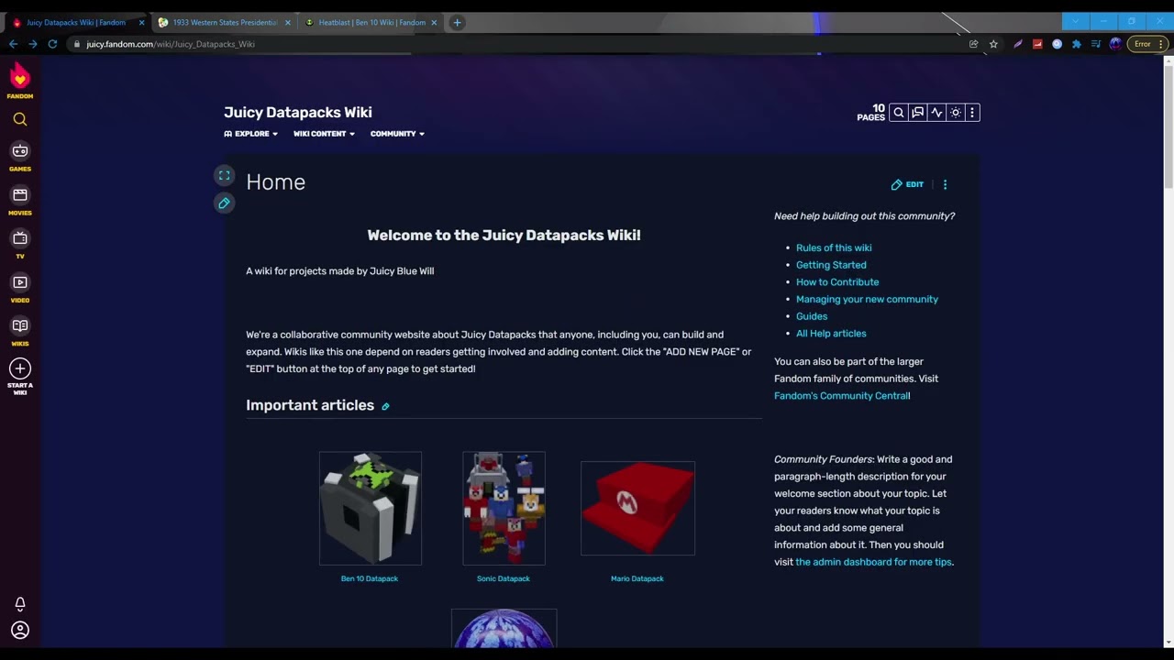Bookmark this page with star icon
1174x660 pixels.
pos(993,44)
